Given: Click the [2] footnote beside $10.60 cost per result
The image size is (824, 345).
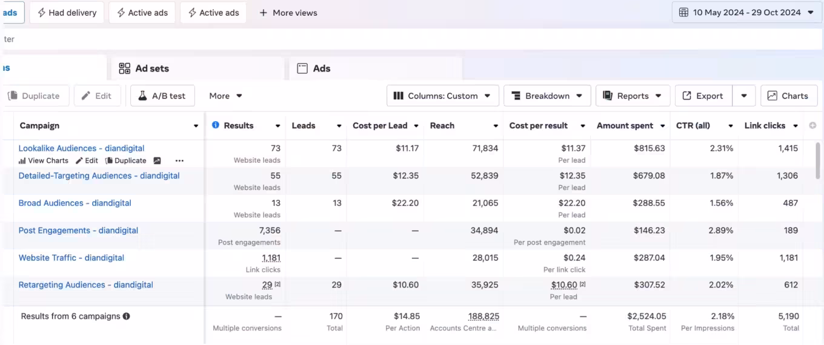Looking at the screenshot, I should coord(582,284).
